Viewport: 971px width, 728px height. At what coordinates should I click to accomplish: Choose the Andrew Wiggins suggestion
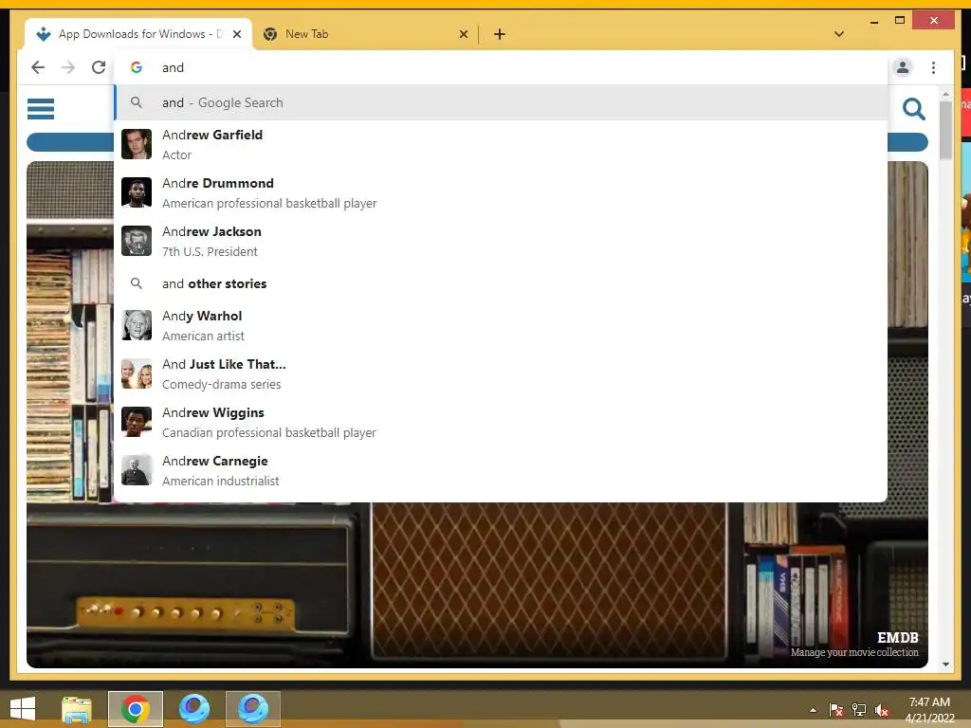(501, 422)
